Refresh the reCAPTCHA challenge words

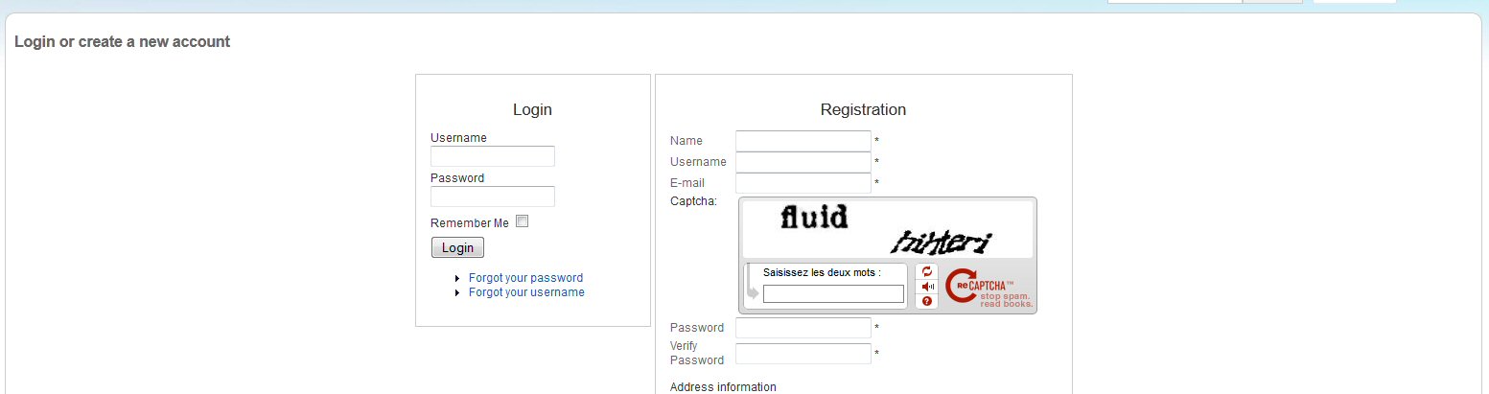tap(927, 271)
